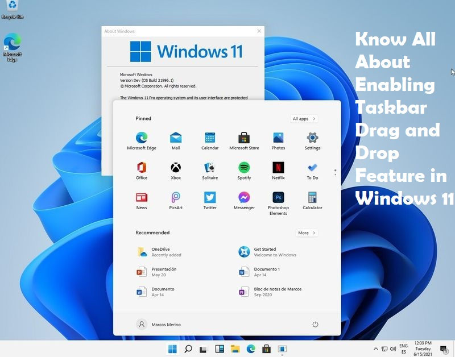Open Microsoft Edge from the taskbar

[251, 349]
